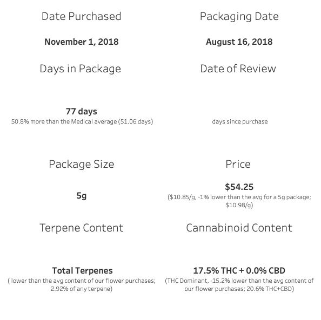Viewport: 321px width, 320px height.
Task: Click the Date of Review heading
Action: (x=238, y=69)
